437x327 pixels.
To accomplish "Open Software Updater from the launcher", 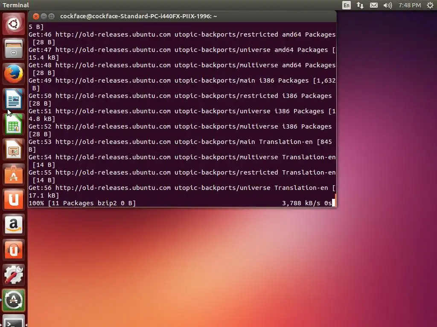I will tap(13, 300).
